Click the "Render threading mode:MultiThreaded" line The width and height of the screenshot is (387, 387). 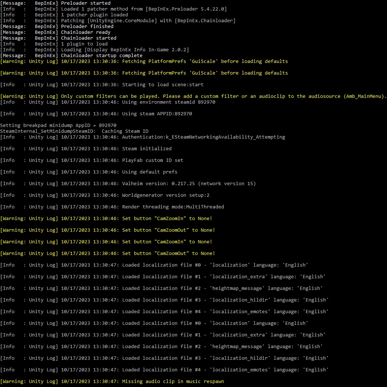click(x=112, y=207)
